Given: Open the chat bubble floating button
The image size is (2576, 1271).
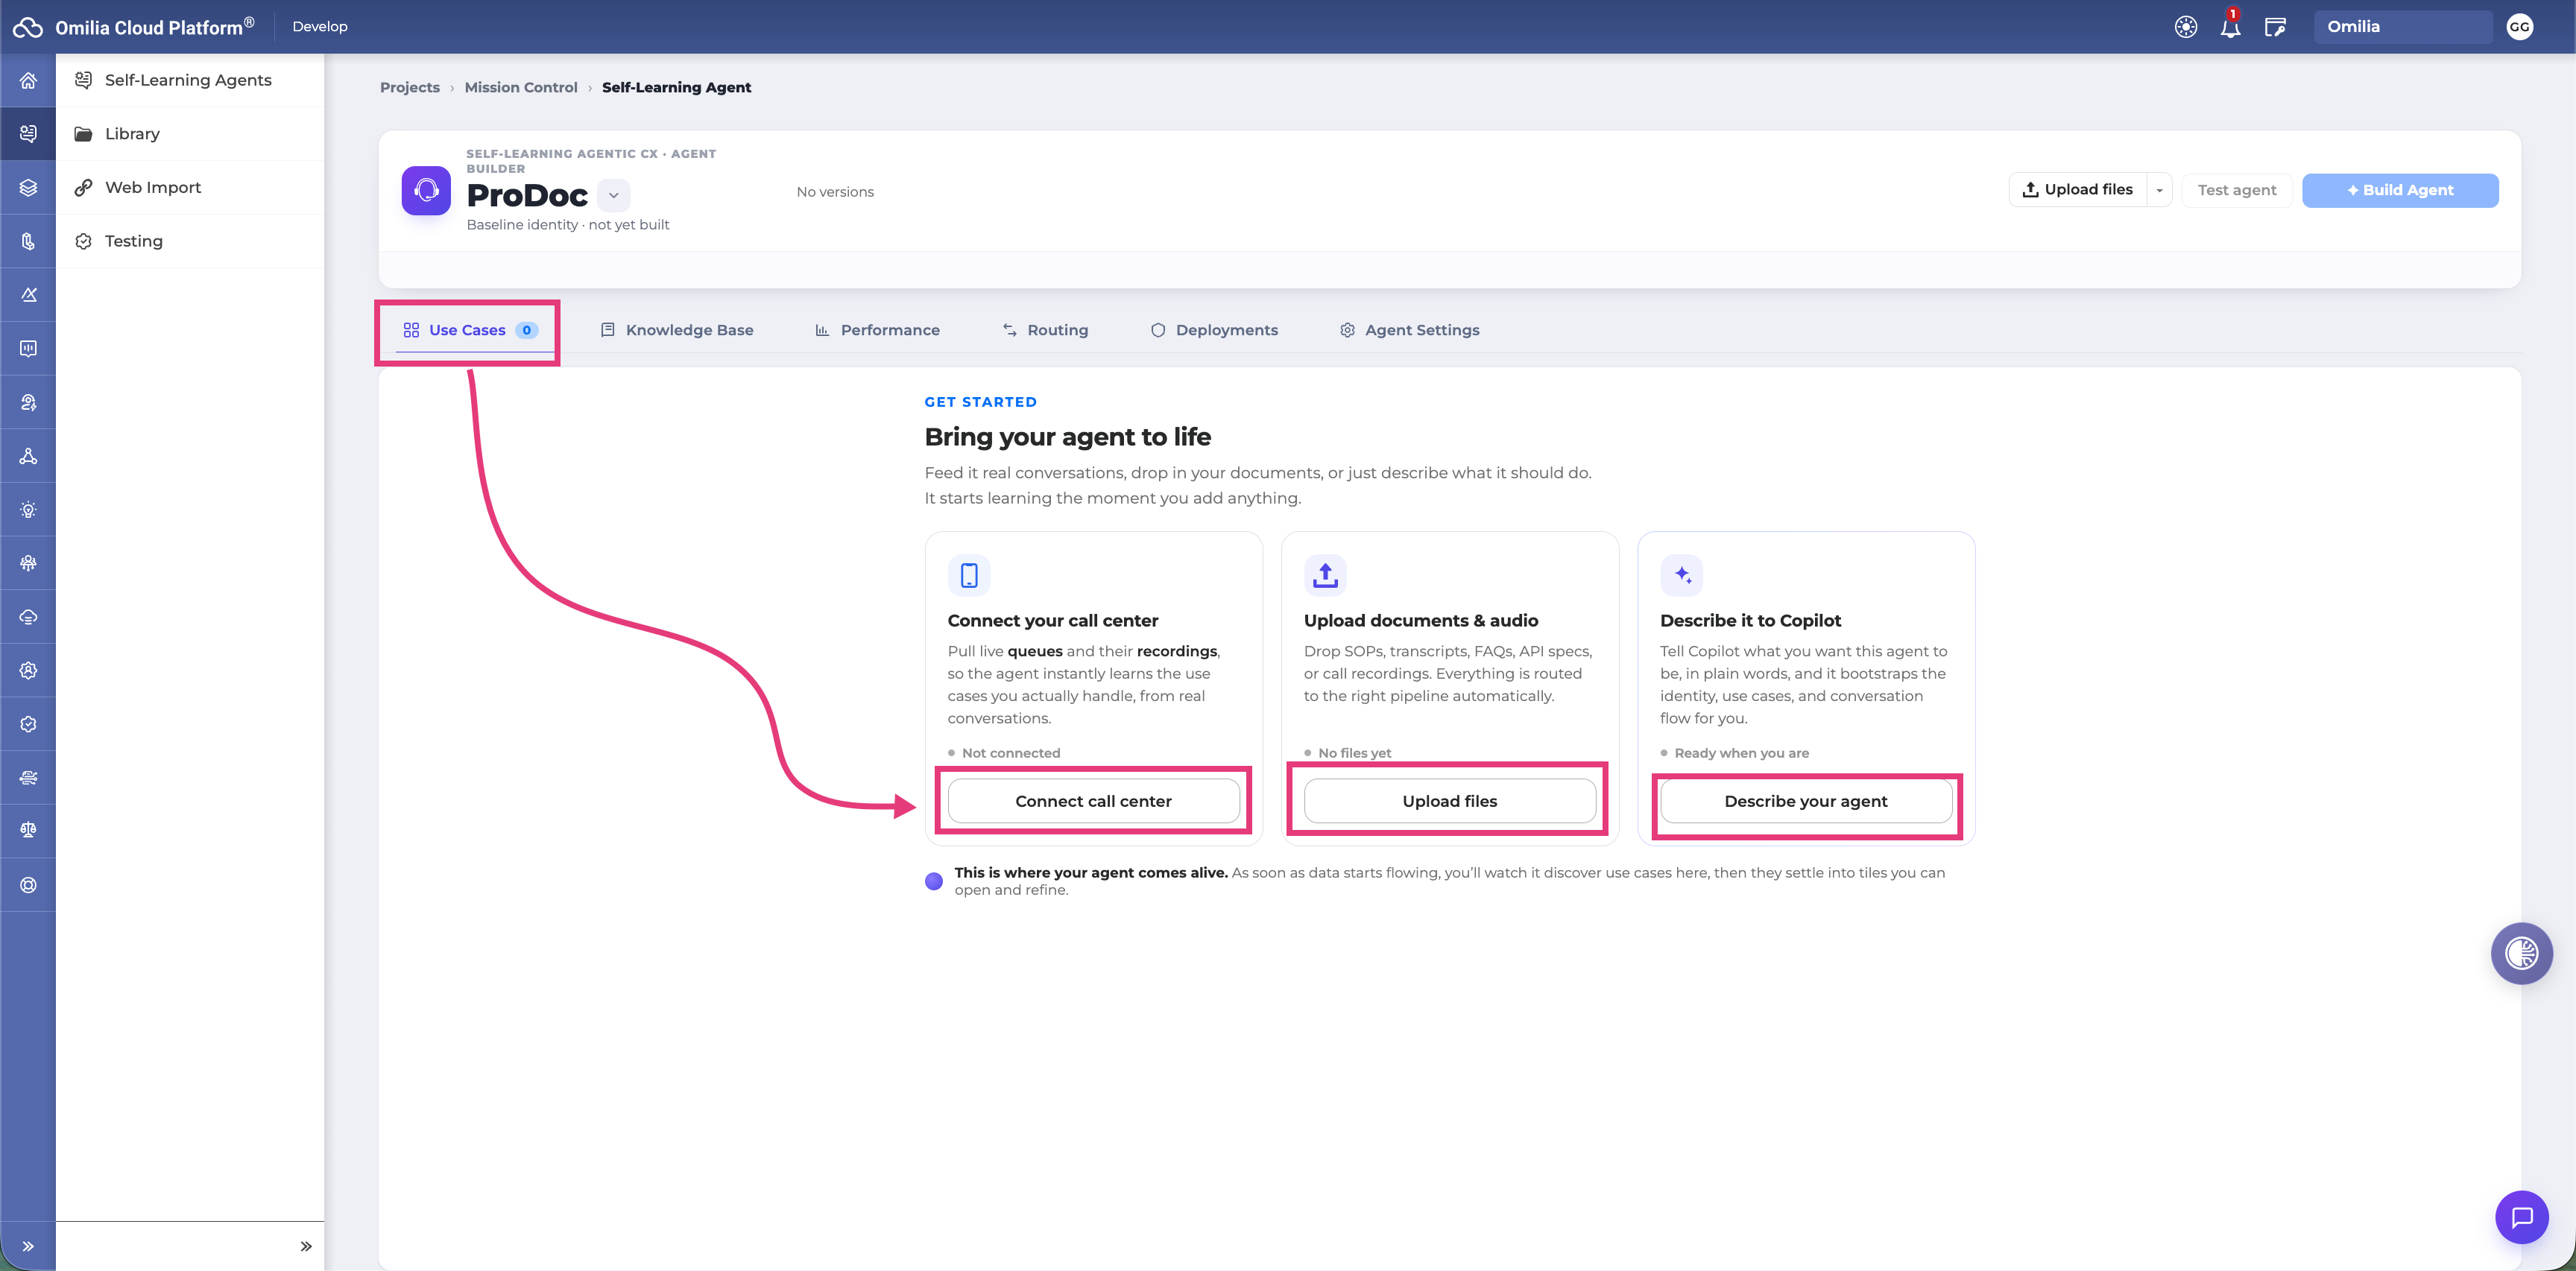Looking at the screenshot, I should tap(2521, 1217).
